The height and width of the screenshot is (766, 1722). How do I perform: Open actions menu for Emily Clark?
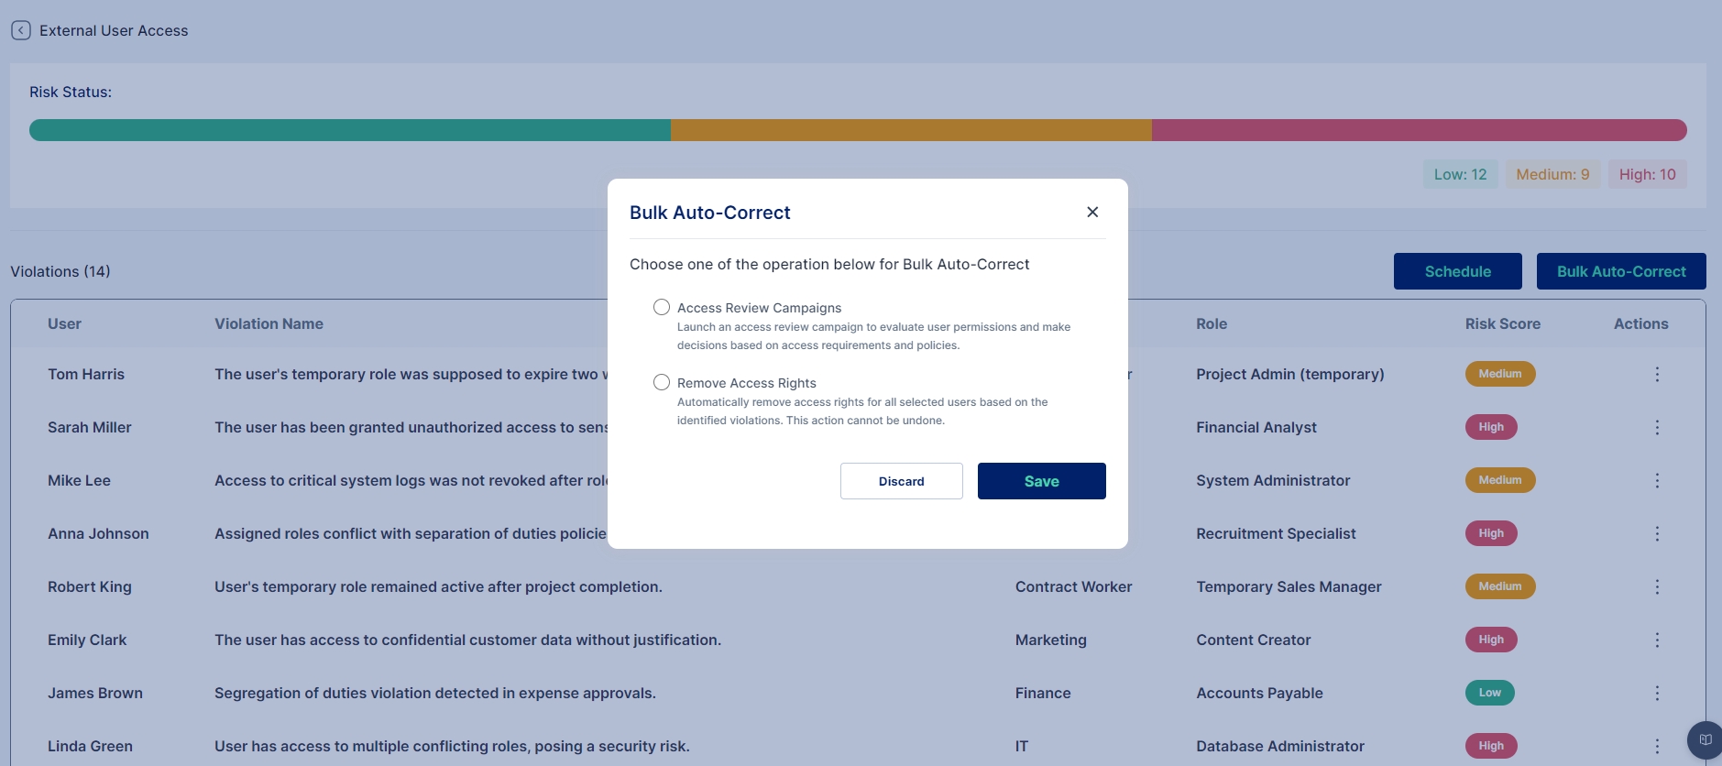[1656, 640]
